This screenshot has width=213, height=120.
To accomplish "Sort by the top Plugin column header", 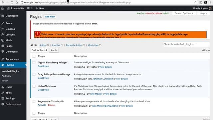I will coord(41,56).
